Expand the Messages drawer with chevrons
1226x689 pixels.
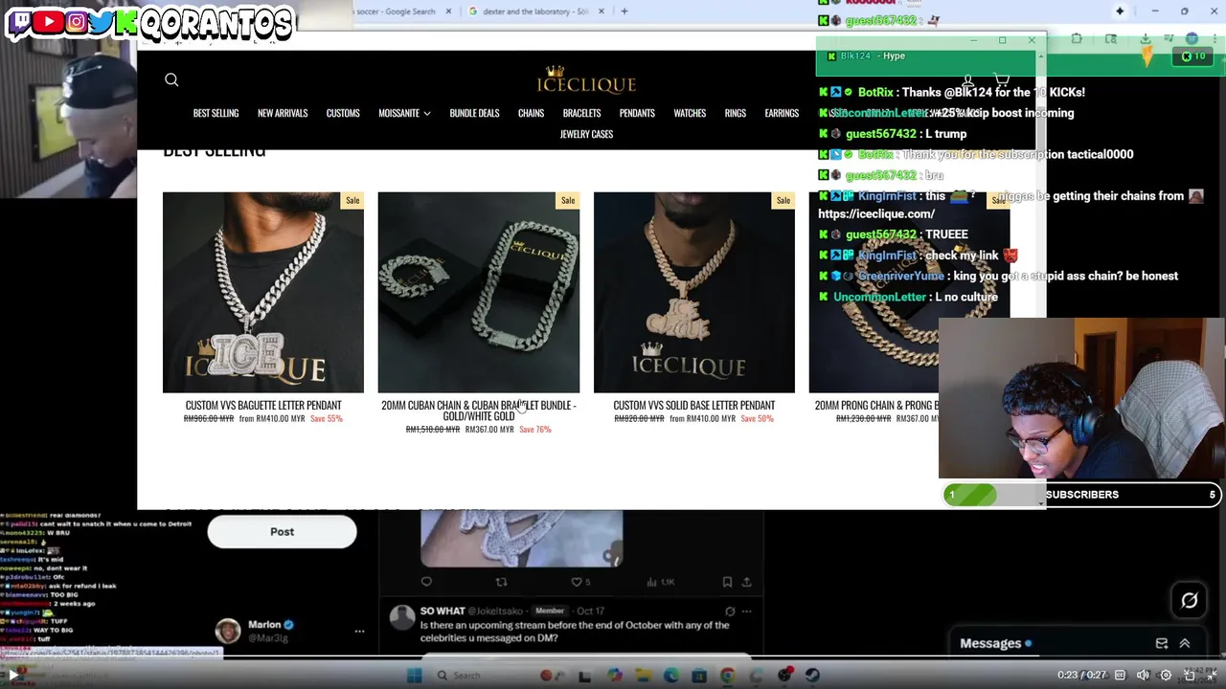pos(1185,644)
